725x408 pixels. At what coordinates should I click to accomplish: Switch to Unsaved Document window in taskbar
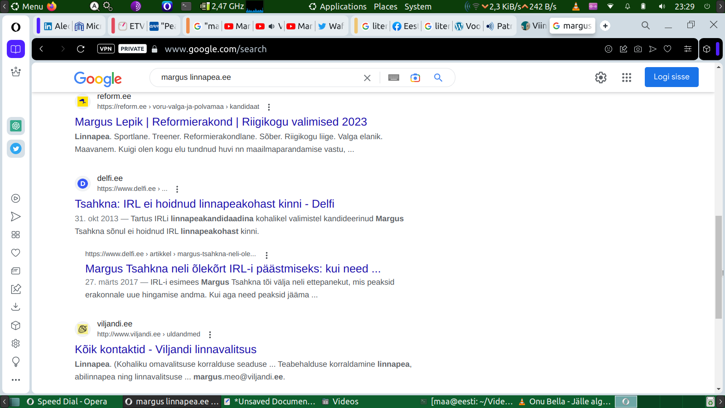coord(269,402)
